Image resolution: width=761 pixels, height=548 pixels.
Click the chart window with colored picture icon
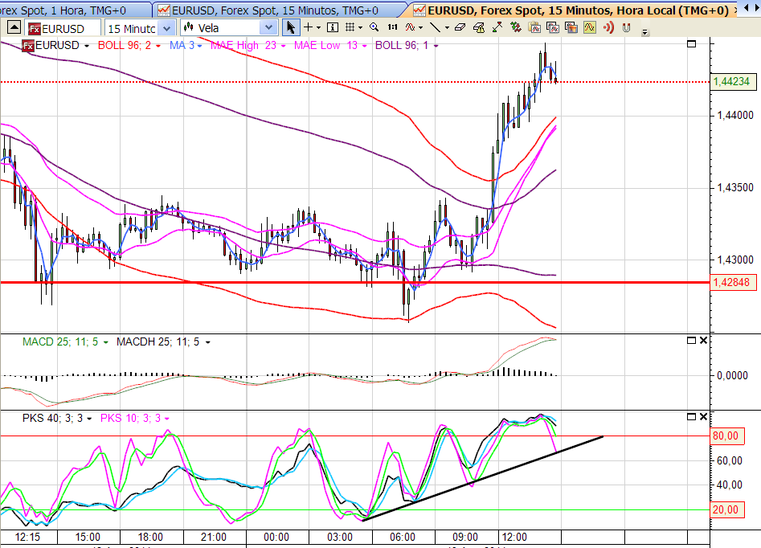pyautogui.click(x=571, y=27)
